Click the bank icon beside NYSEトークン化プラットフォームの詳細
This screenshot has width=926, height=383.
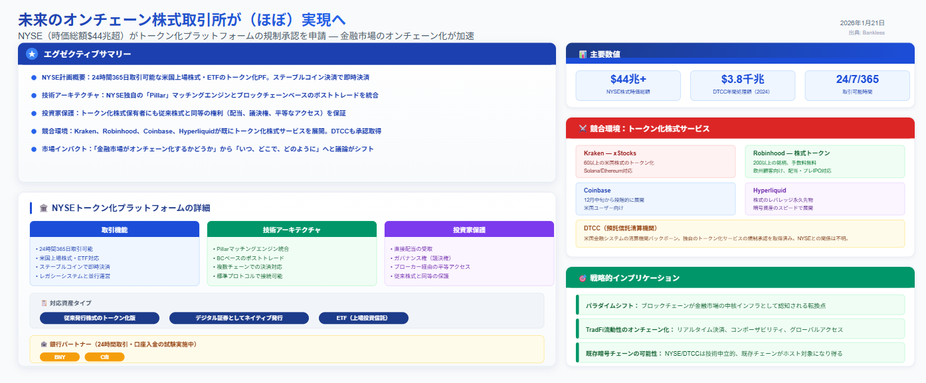43,207
